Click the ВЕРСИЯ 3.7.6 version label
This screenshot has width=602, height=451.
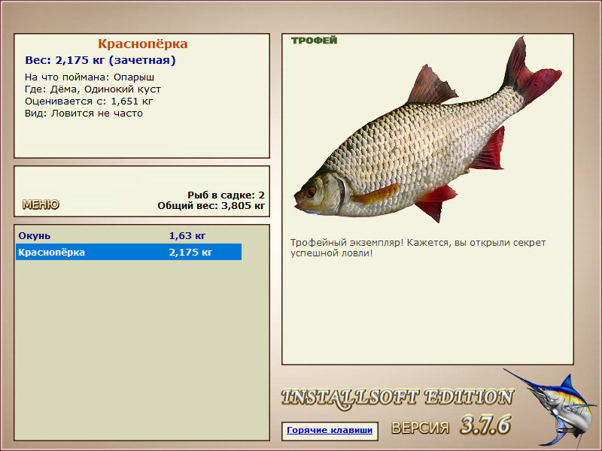451,425
